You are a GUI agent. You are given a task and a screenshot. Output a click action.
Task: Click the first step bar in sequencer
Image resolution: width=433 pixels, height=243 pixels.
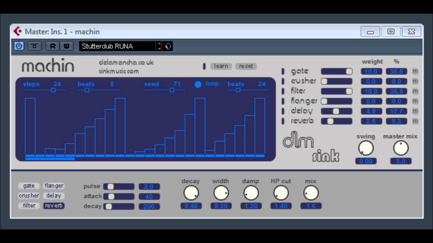click(x=30, y=126)
